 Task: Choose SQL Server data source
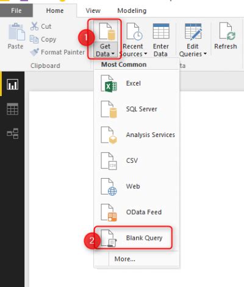137,109
